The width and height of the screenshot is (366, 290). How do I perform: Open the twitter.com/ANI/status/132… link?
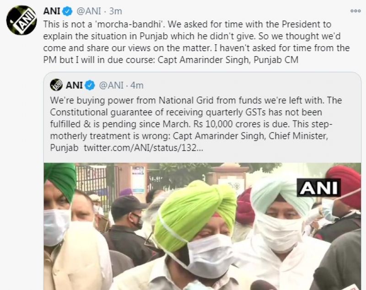tap(143, 148)
